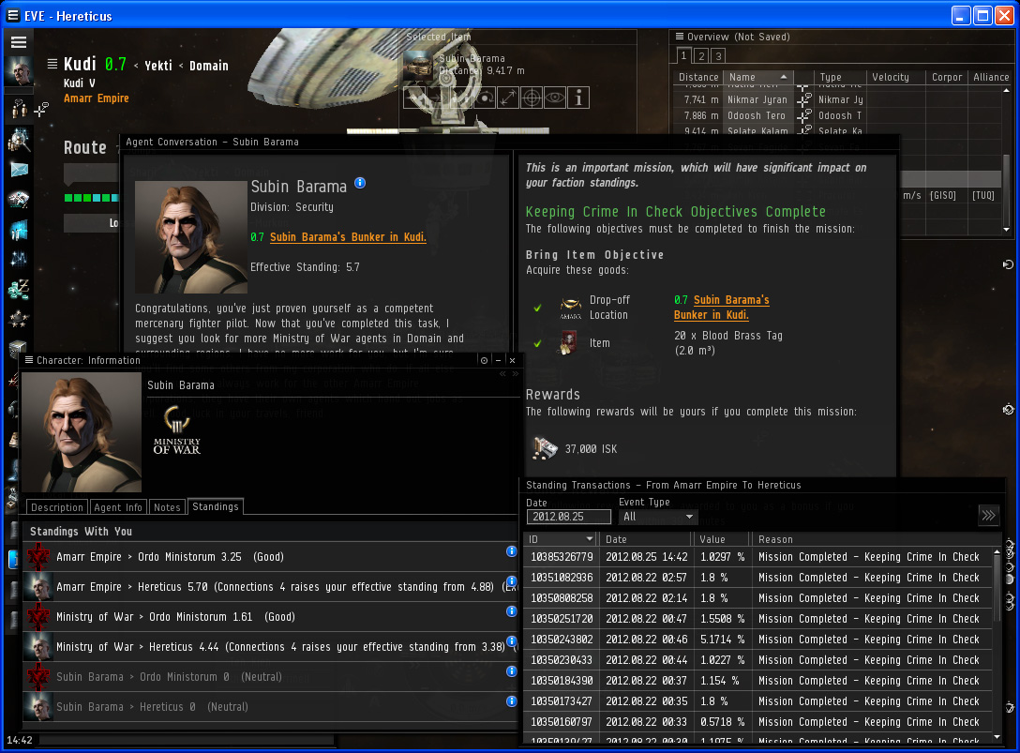Screen dimensions: 1020x753
Task: Switch to Notes tab
Action: (x=167, y=507)
